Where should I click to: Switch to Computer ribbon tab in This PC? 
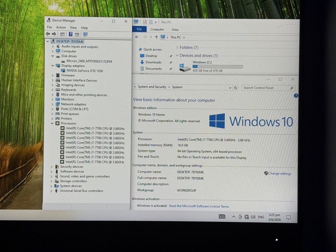157,29
